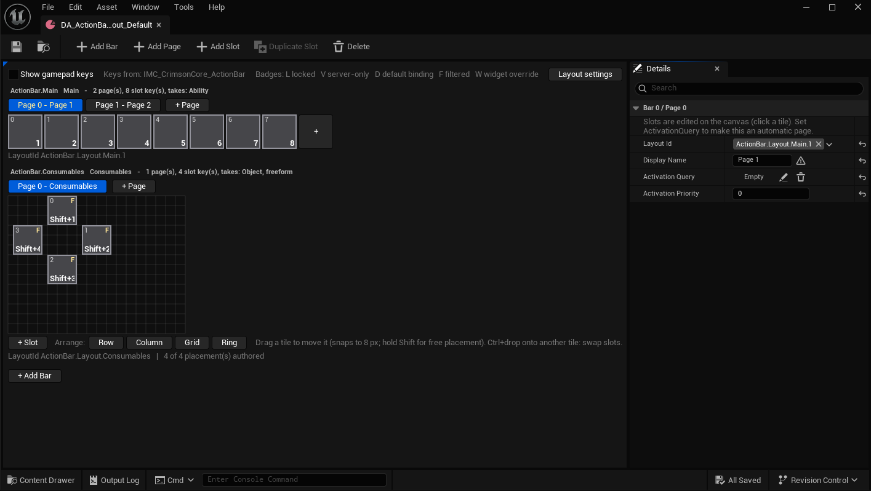Open the Tools menu
Screen dimensions: 871x491
click(x=183, y=7)
